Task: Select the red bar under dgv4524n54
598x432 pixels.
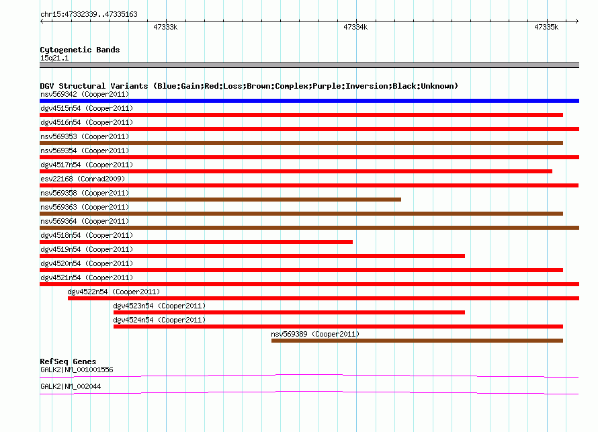Action: [338, 327]
